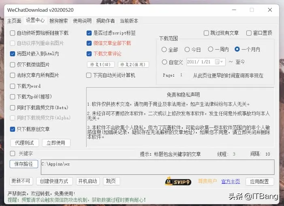The height and width of the screenshot is (206, 284).
Task: Click the 保存路径 button
Action: (23, 164)
